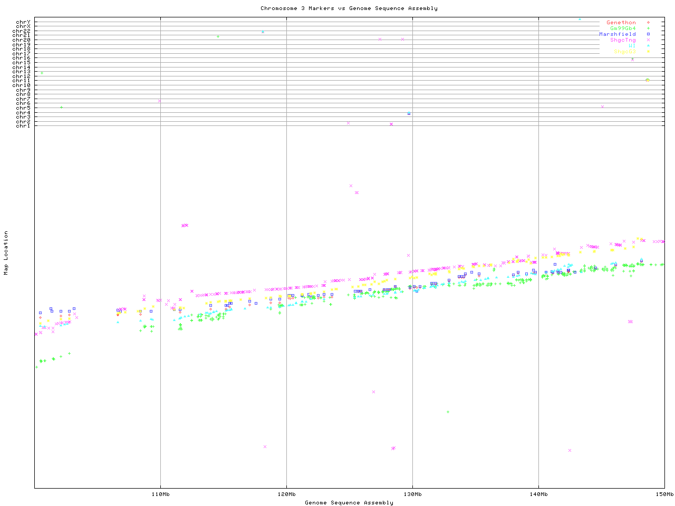This screenshot has width=675, height=506.
Task: Click the 120Mb x-axis tick label
Action: [x=286, y=494]
